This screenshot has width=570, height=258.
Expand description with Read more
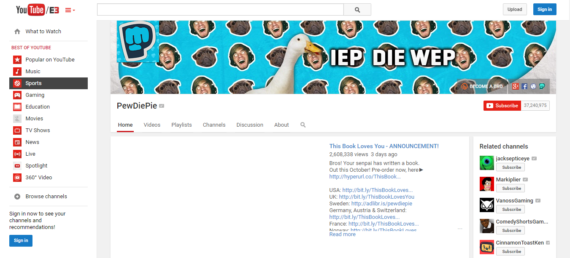click(x=342, y=234)
